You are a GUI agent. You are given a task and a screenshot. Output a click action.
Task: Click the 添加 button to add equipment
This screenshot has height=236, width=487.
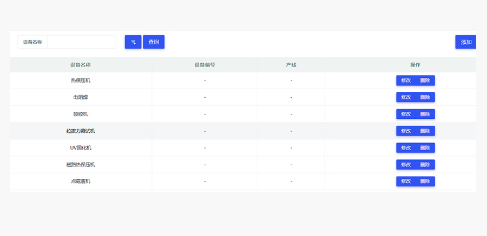(x=465, y=42)
